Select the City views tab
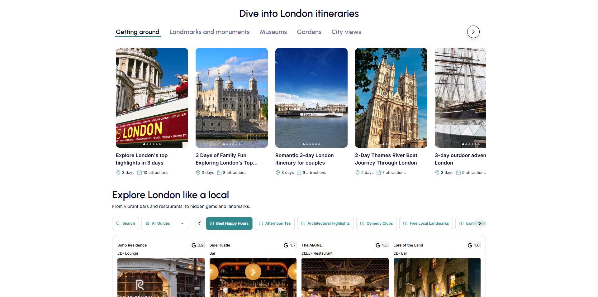The height and width of the screenshot is (297, 598). click(346, 32)
